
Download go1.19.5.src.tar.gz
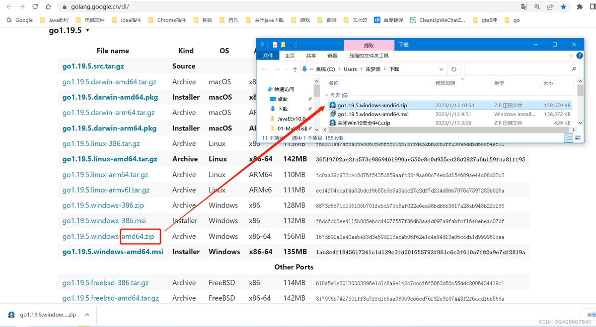click(93, 66)
